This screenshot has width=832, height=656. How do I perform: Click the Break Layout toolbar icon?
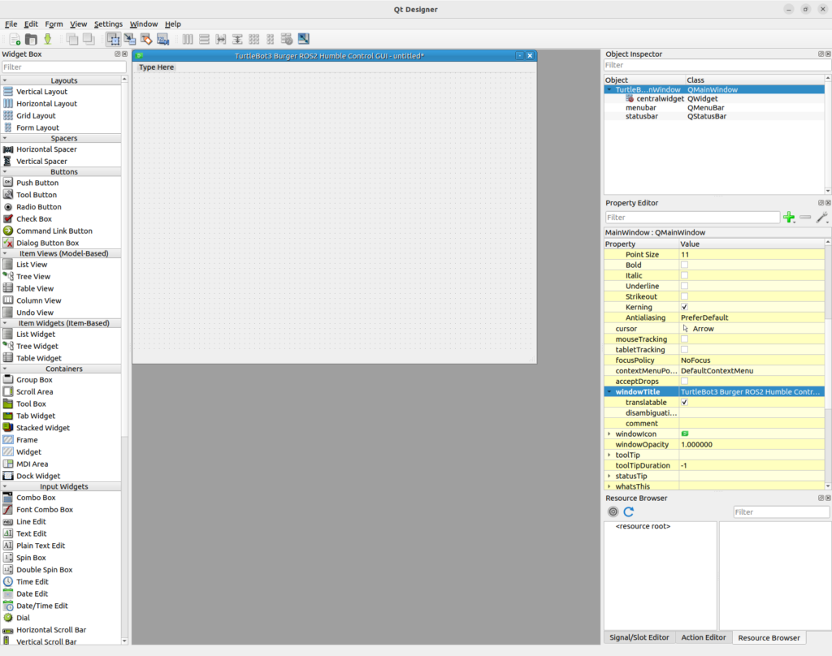coord(287,39)
